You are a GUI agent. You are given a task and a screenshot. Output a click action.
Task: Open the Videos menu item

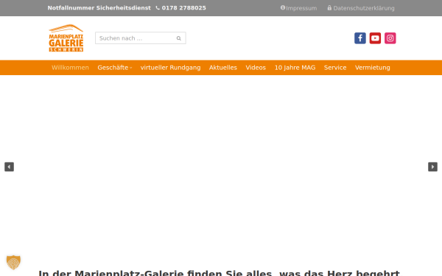(x=256, y=68)
